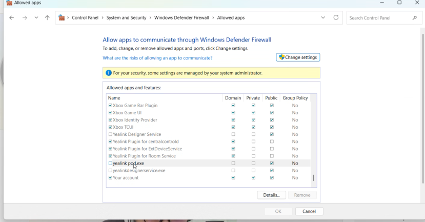
Task: Enable the yealink pod.exe name checkbox
Action: tap(110, 163)
